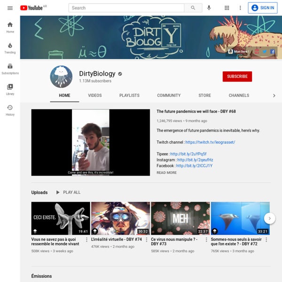Open the Facebook bit.ly link
The image size is (282, 282).
coord(194,166)
